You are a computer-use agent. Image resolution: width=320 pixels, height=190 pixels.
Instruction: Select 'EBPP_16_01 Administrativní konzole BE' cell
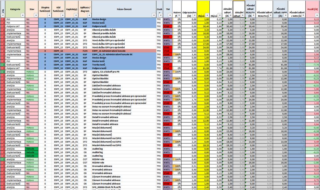click(124, 54)
